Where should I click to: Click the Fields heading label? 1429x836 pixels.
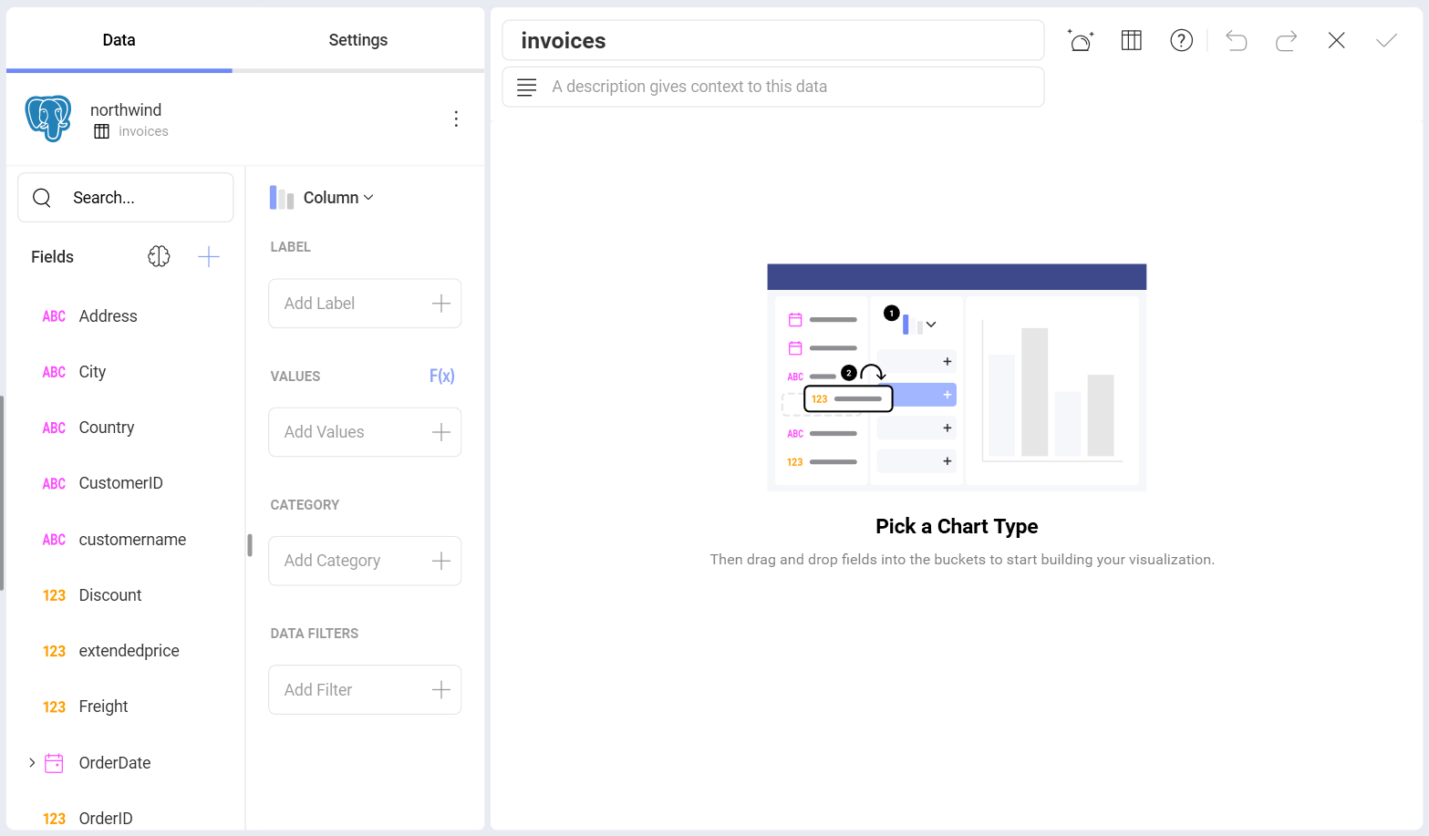52,257
